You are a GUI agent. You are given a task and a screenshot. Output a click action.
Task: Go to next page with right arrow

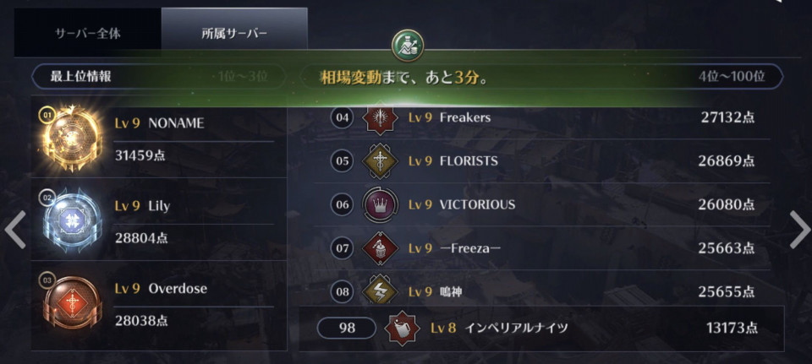[799, 230]
